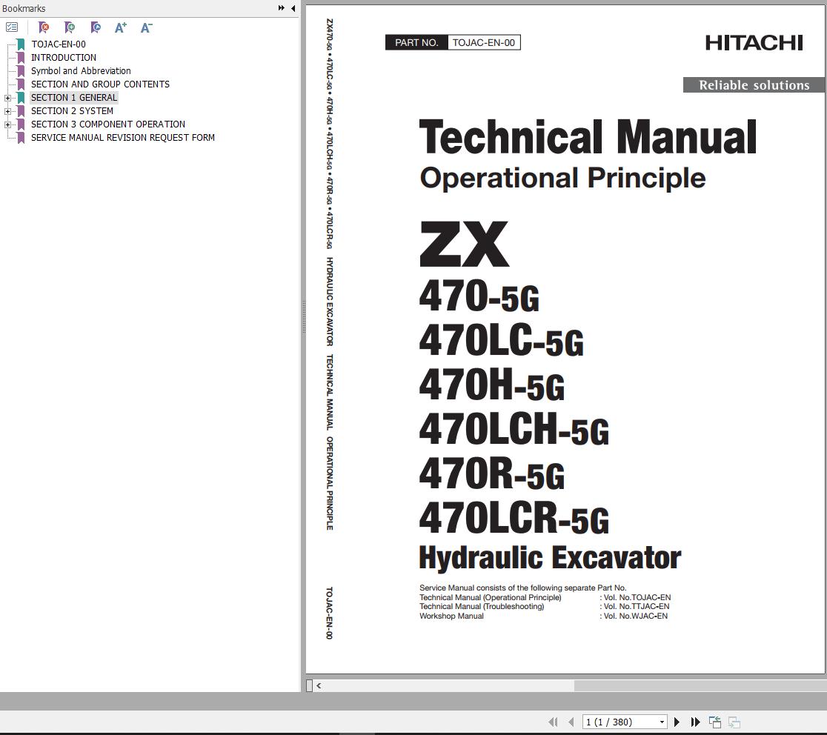This screenshot has width=827, height=735.
Task: Select the INTRODUCTION bookmark
Action: 64,57
